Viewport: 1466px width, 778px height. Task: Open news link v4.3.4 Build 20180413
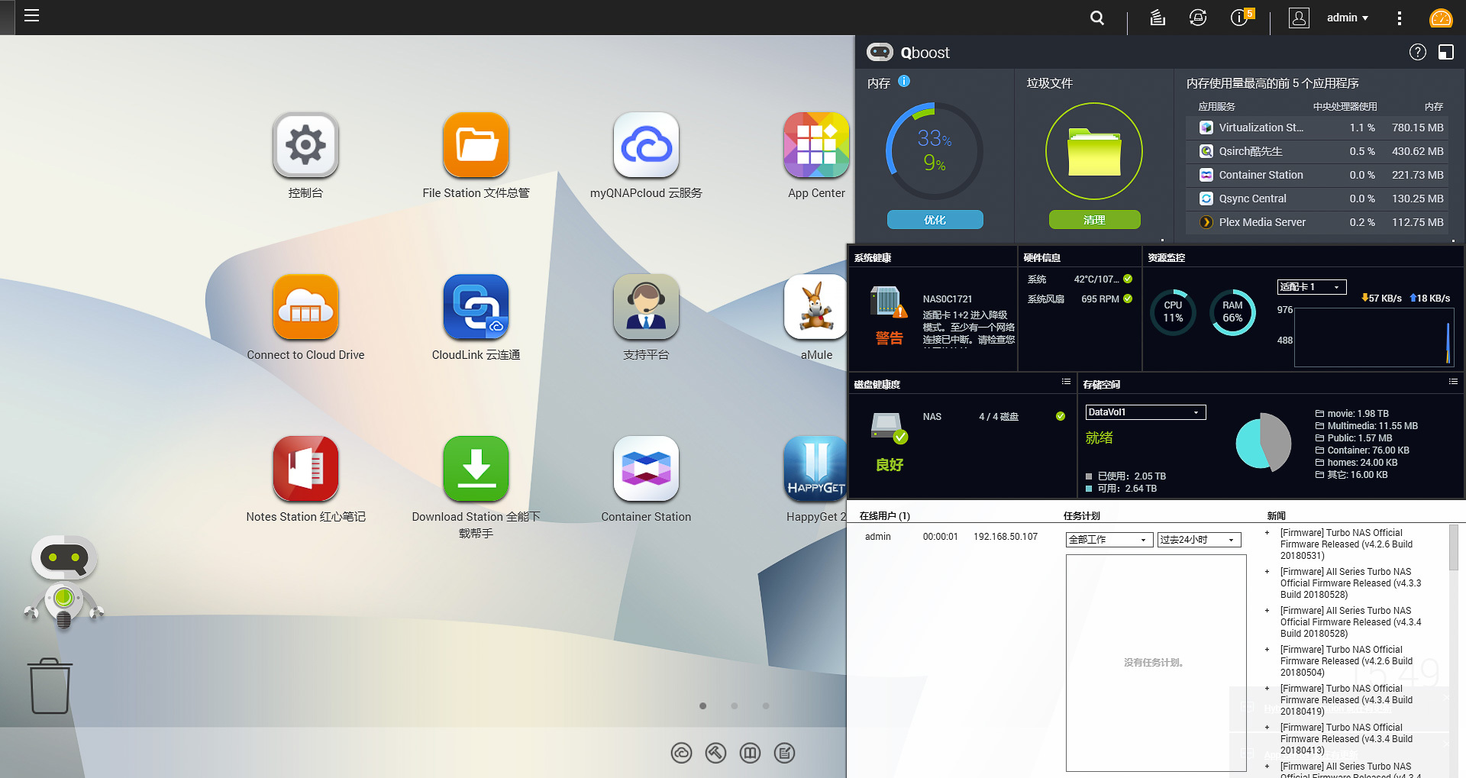pyautogui.click(x=1347, y=739)
